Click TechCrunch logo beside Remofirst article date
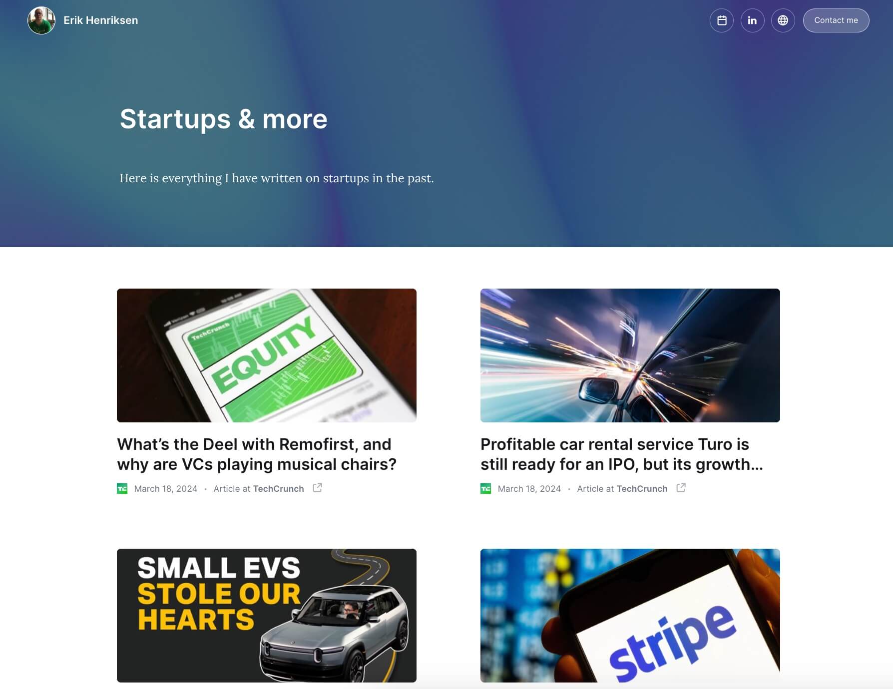 click(x=122, y=489)
